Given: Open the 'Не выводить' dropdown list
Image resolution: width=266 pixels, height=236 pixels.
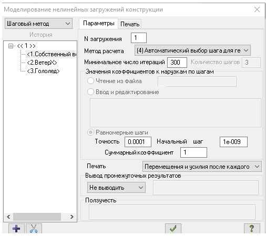Looking at the screenshot, I should pyautogui.click(x=116, y=188).
